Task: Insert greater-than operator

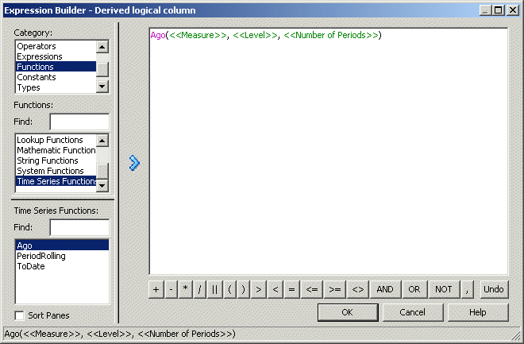Action: (259, 289)
